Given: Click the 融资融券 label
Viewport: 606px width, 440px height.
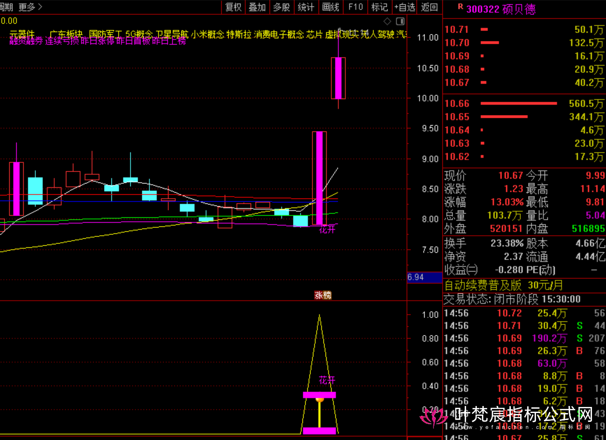Looking at the screenshot, I should point(26,41).
